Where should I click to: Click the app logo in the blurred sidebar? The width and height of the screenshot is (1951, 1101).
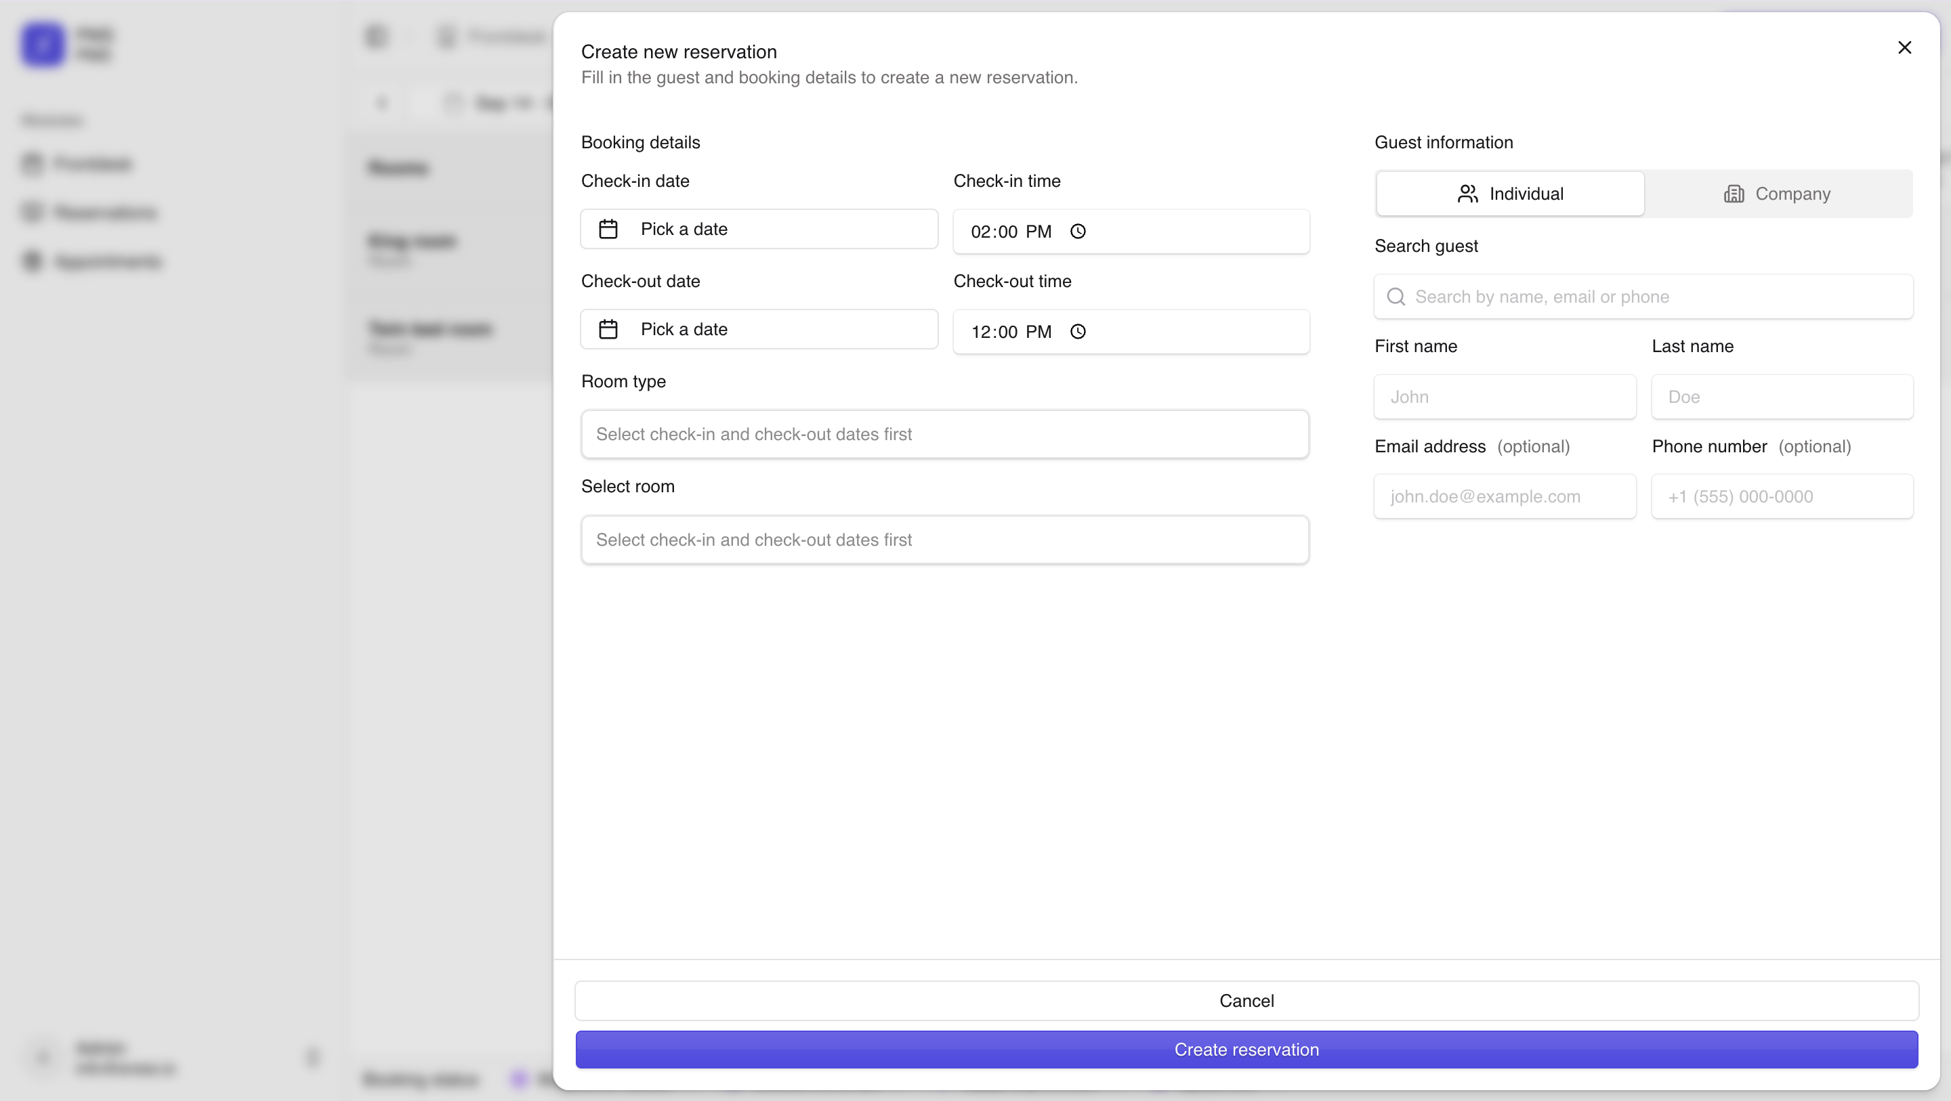click(43, 44)
